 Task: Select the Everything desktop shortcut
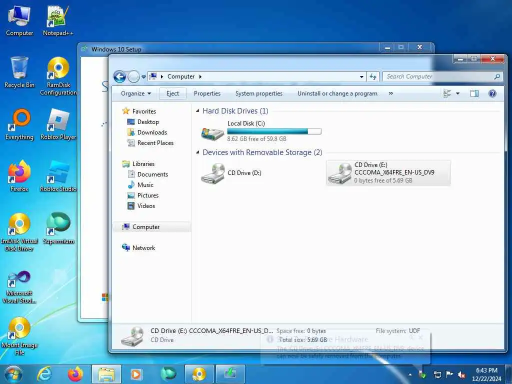tap(19, 124)
